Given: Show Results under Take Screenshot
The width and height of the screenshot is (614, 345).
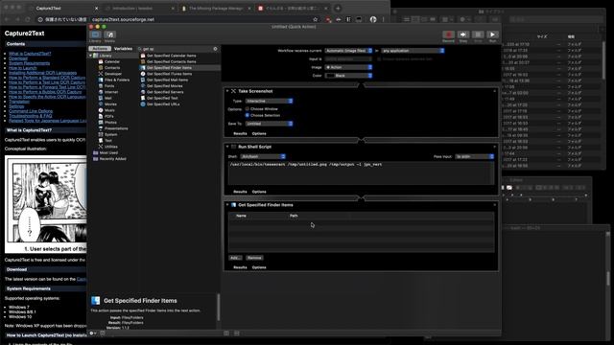Looking at the screenshot, I should [x=240, y=134].
